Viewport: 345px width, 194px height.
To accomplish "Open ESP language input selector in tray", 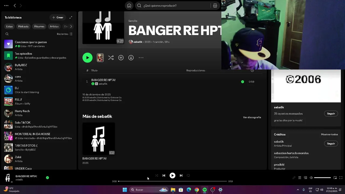I will 310,190.
